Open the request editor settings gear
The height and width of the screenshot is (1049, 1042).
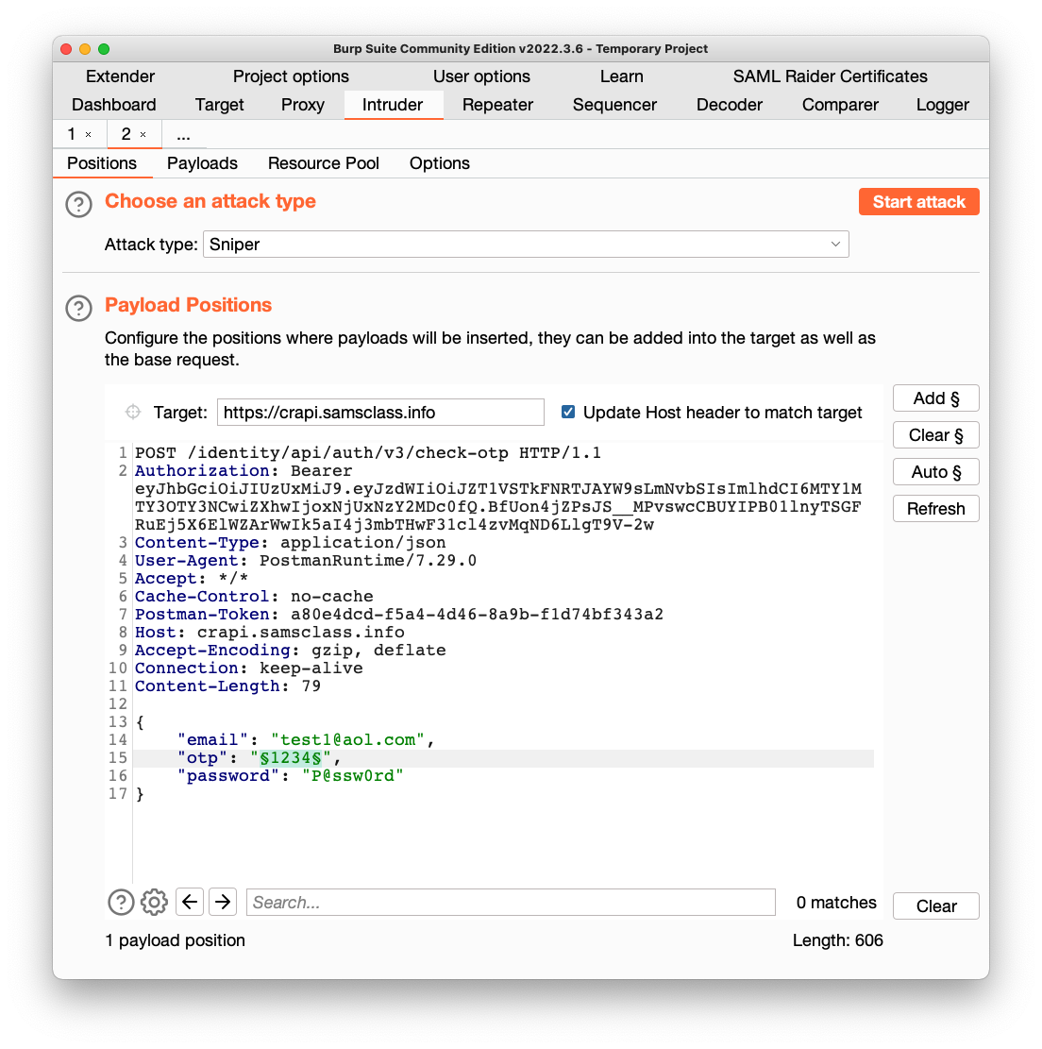tap(155, 902)
